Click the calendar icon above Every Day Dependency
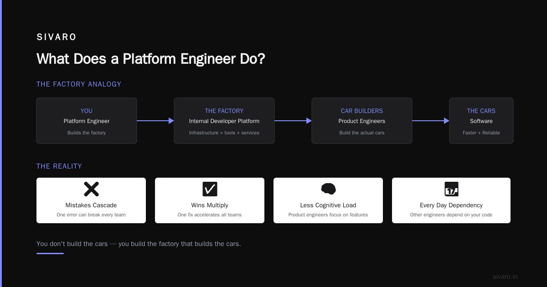Screen dimensions: 547x287 451,189
